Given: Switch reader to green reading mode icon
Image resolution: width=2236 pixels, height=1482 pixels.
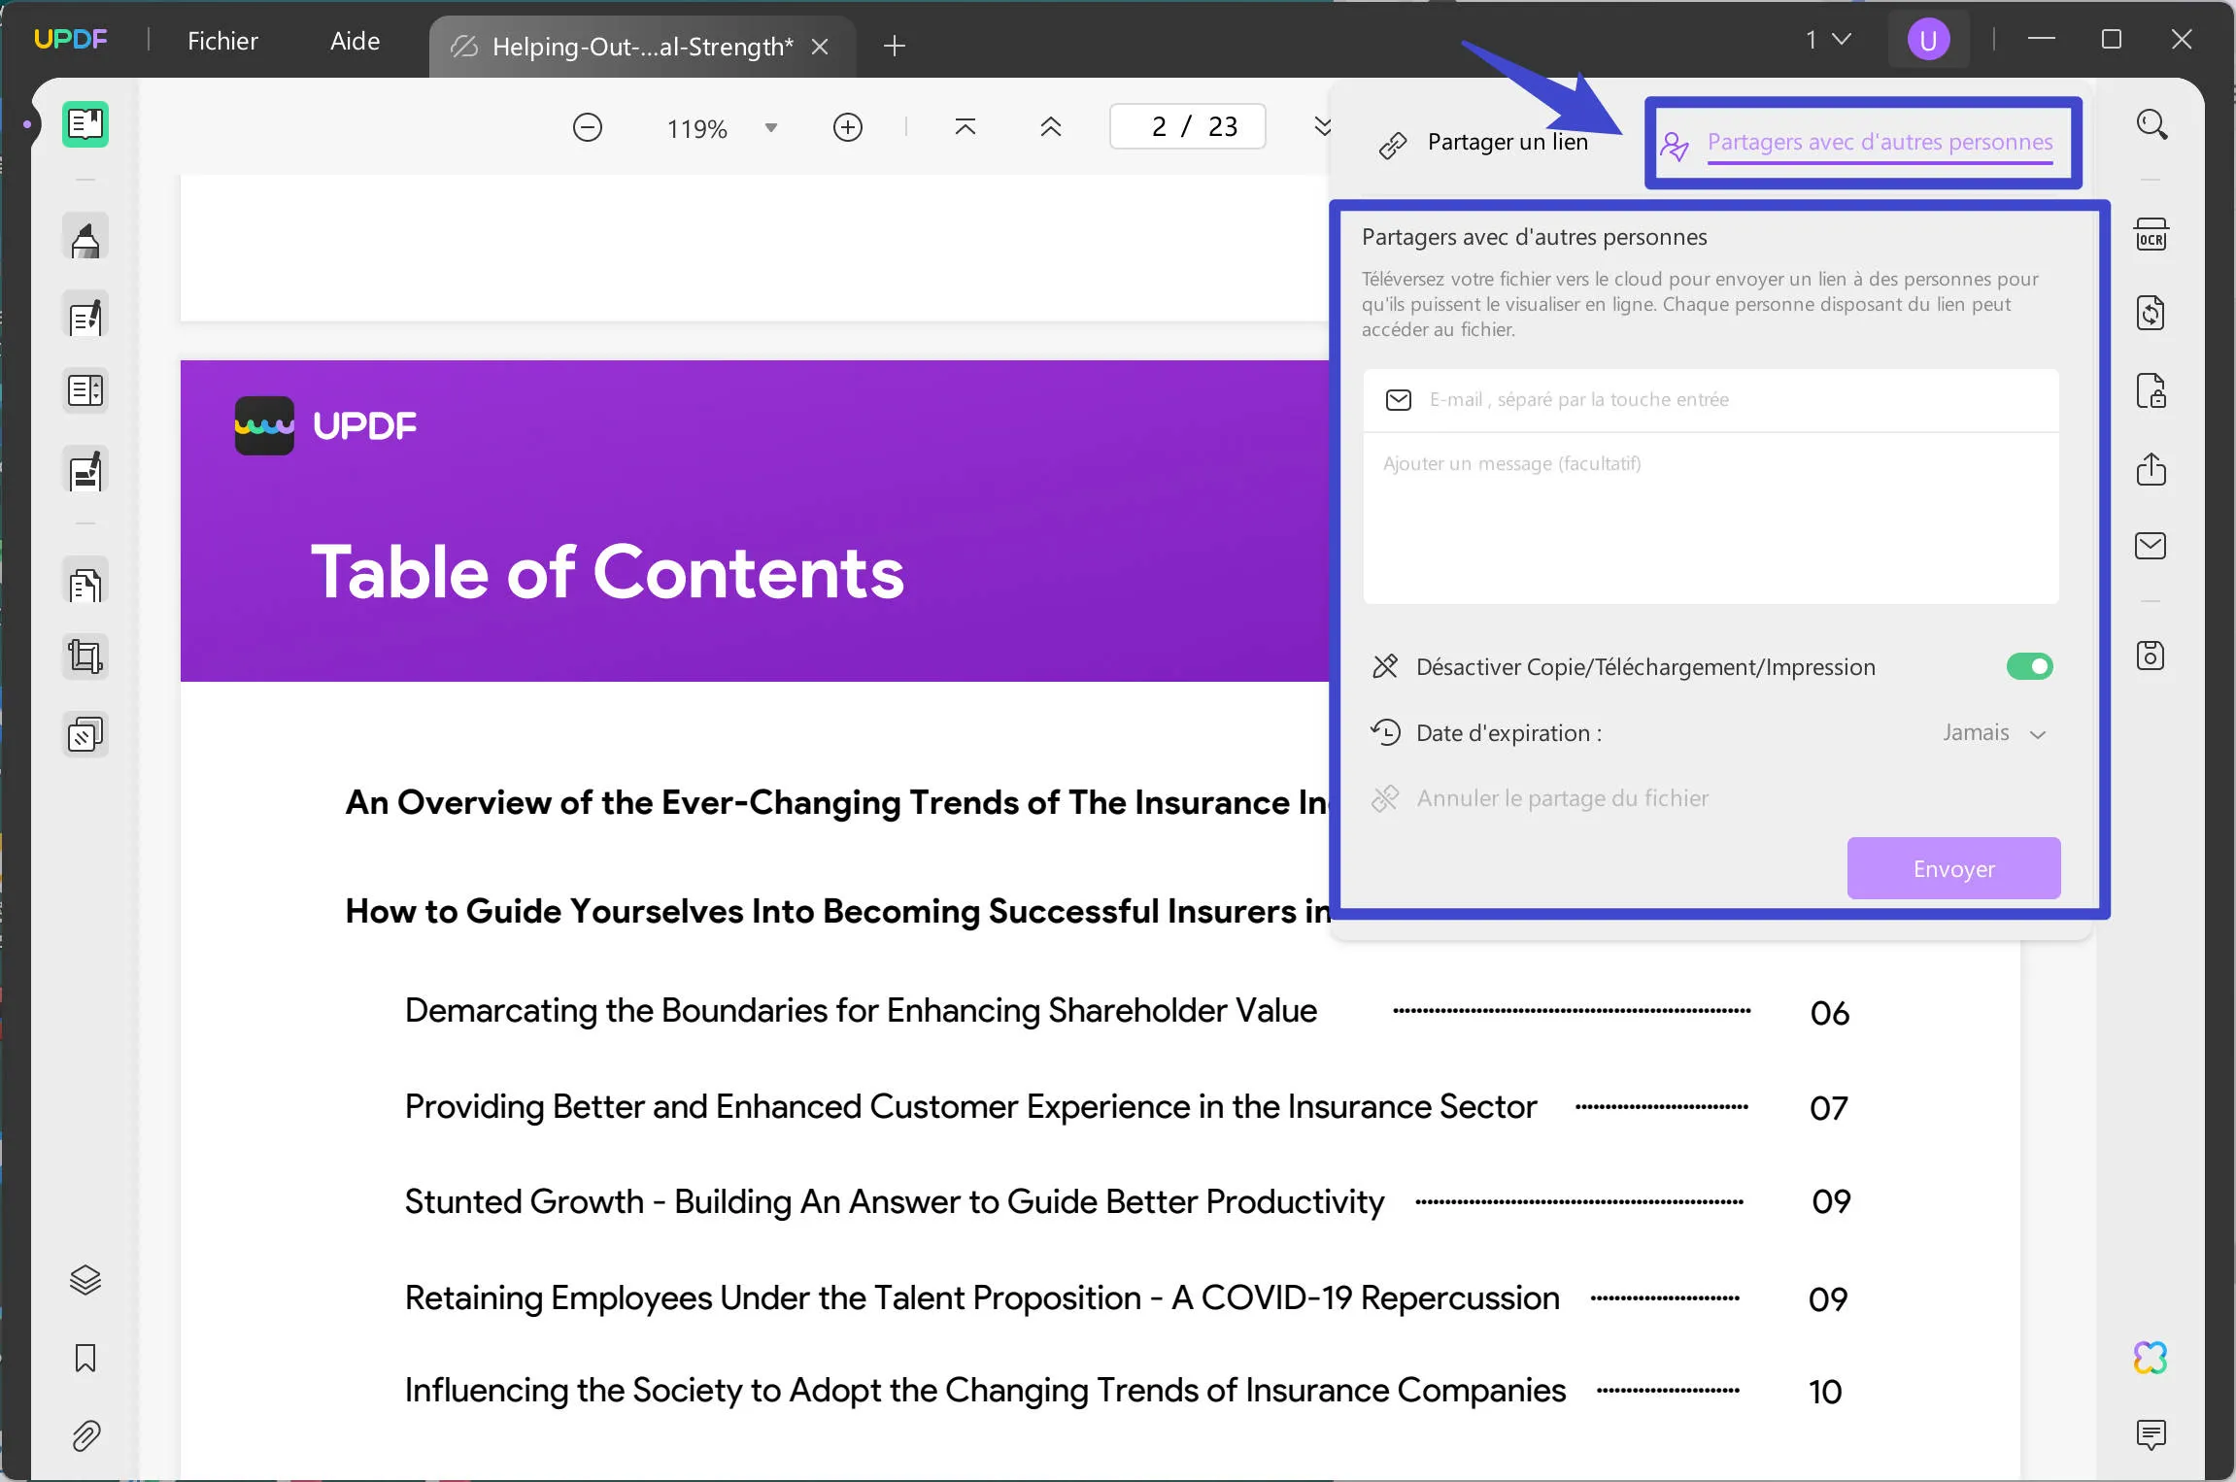Looking at the screenshot, I should tap(85, 124).
